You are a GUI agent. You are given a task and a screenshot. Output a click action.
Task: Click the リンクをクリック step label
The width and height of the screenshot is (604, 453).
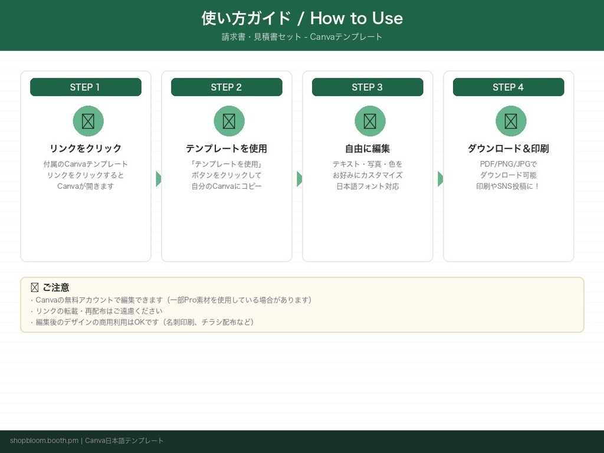pyautogui.click(x=86, y=149)
